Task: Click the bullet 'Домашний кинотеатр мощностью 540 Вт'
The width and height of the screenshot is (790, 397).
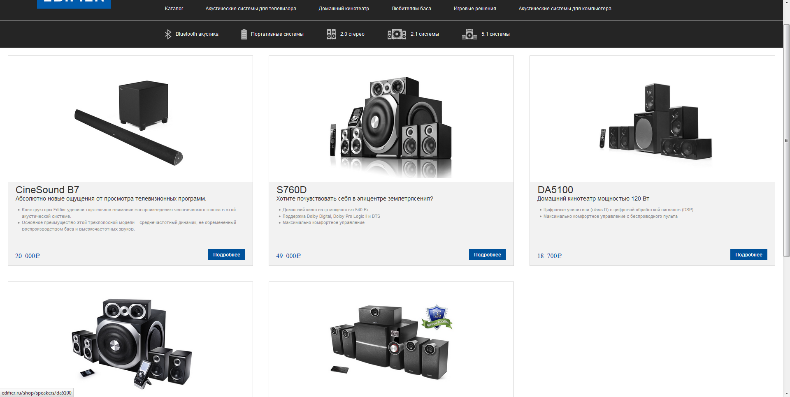Action: (326, 210)
